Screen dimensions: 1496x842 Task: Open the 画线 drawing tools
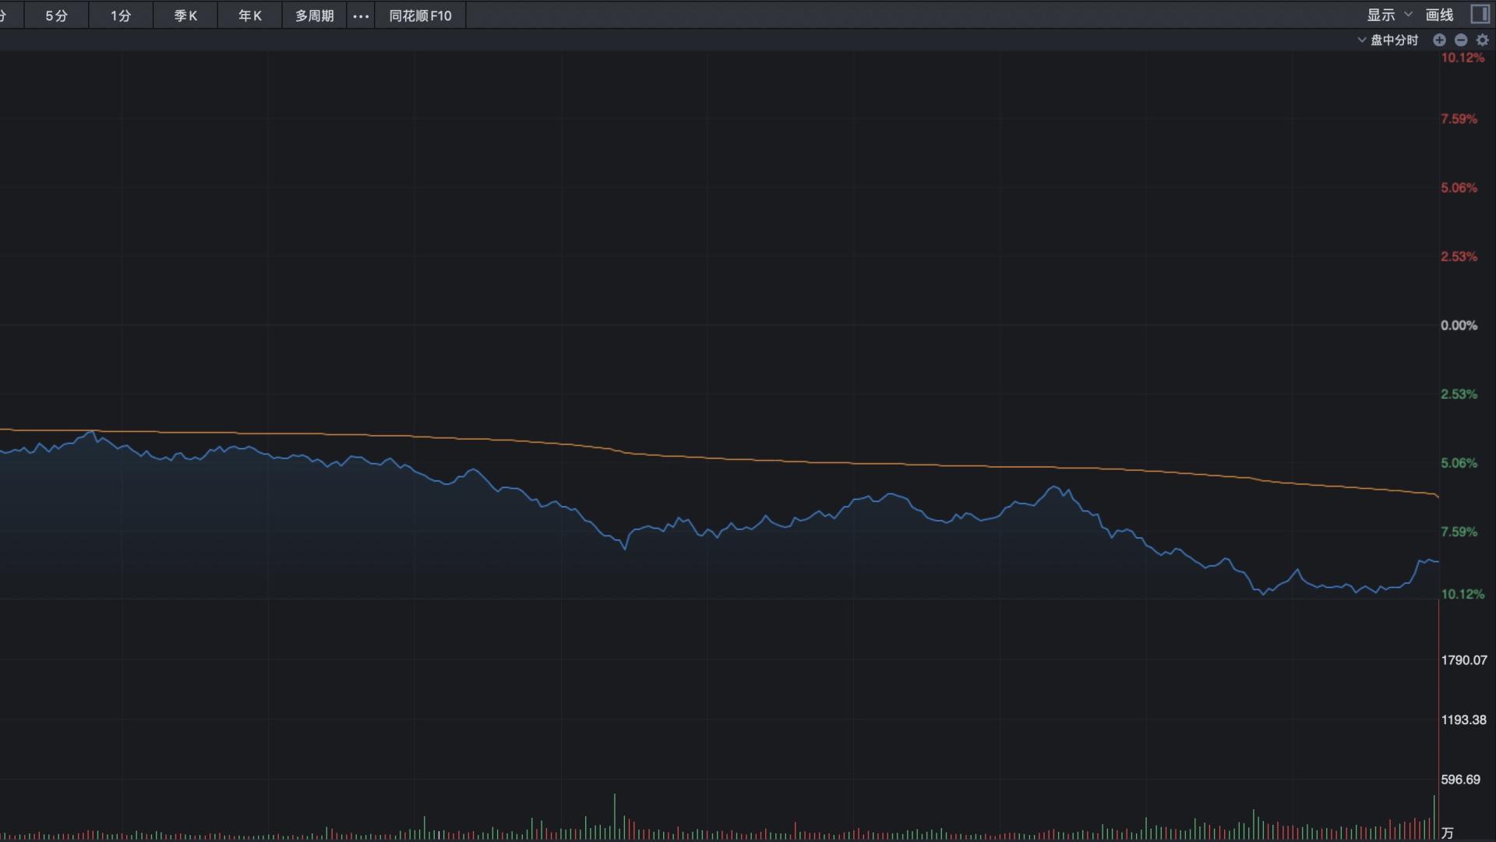[x=1439, y=15]
